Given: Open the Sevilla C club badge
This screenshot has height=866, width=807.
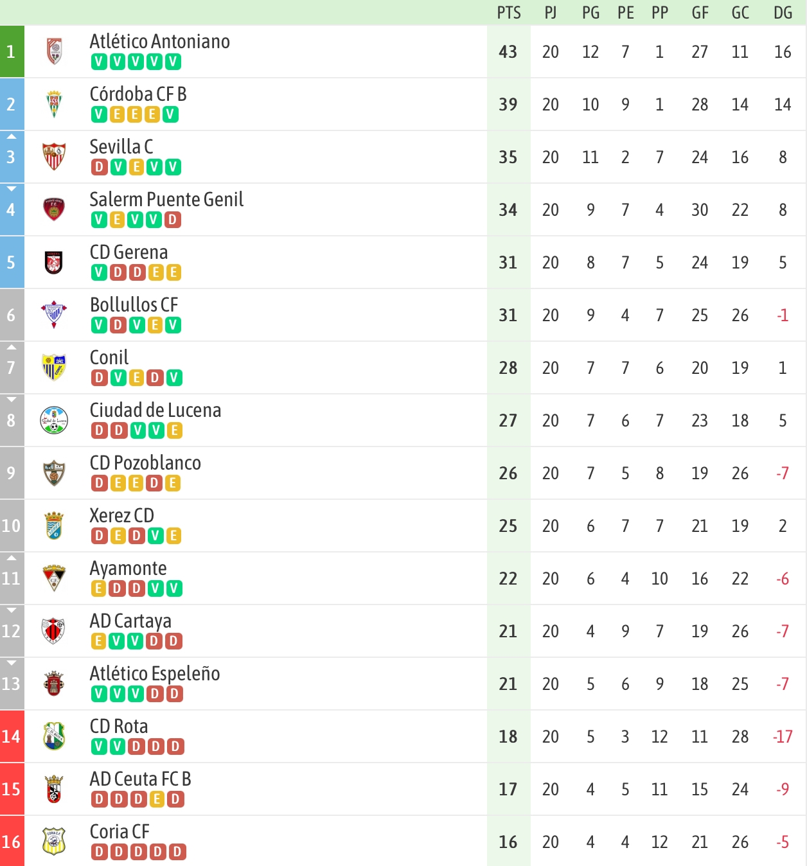Looking at the screenshot, I should 54,157.
